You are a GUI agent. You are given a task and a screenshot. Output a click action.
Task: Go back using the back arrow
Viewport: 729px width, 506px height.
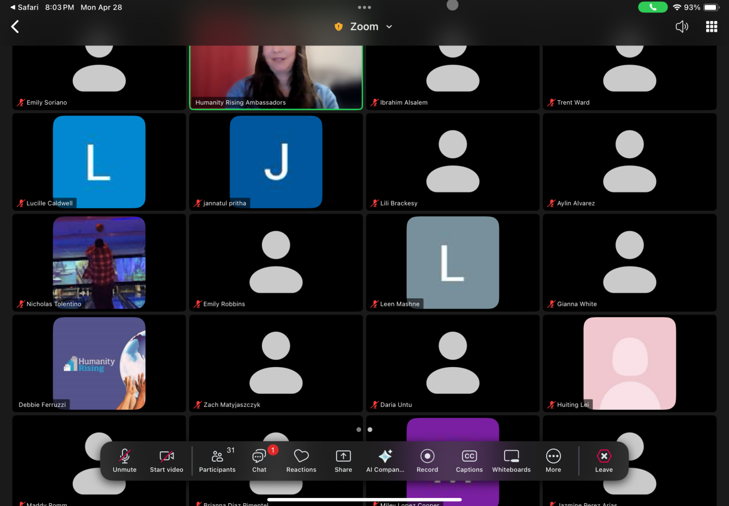point(15,27)
